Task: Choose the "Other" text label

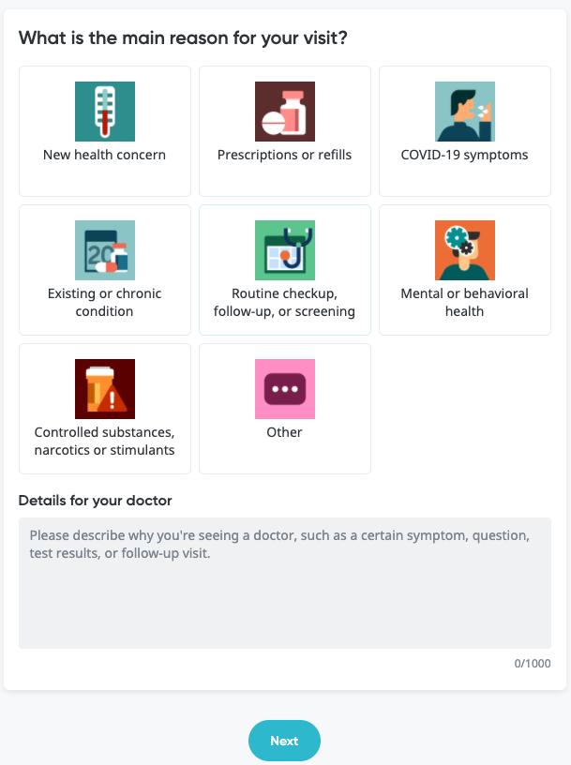Action: [x=284, y=432]
